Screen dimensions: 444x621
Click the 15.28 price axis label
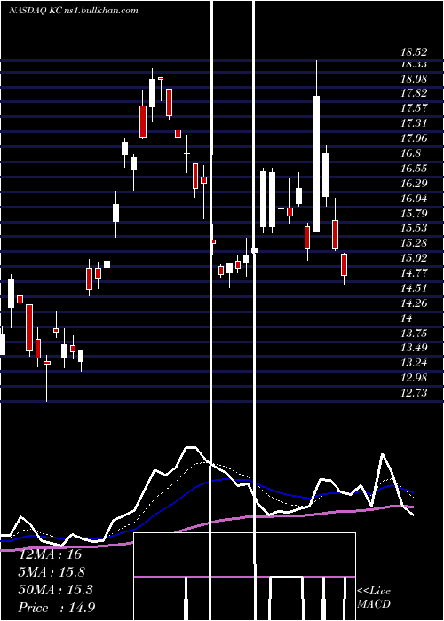(414, 243)
